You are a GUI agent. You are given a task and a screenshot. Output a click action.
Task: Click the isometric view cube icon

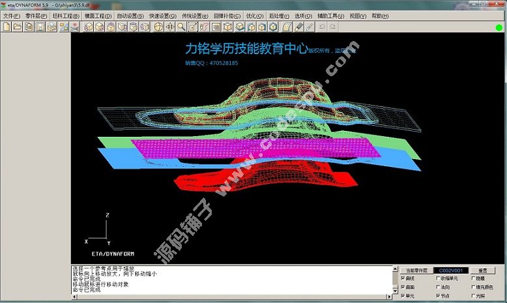coord(273,27)
